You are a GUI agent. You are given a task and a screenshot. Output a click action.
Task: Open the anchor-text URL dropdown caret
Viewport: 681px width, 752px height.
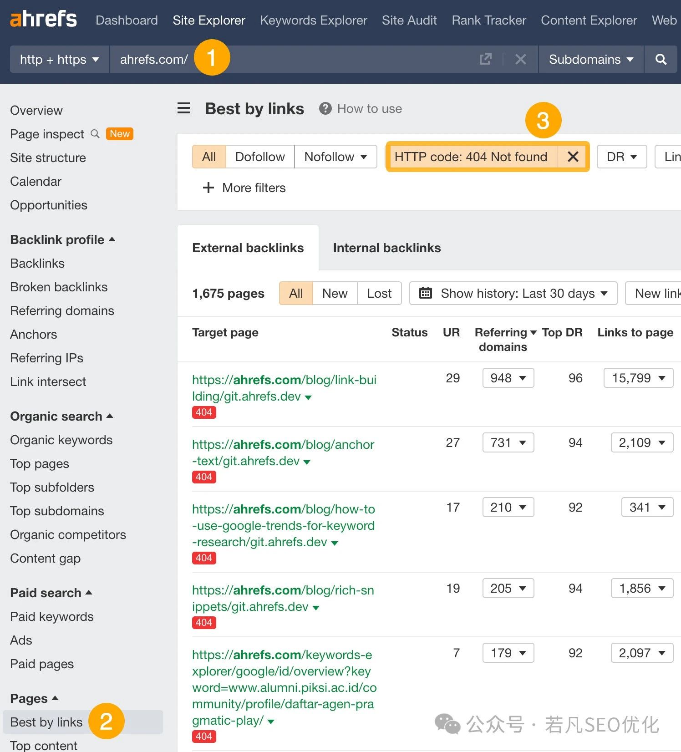[307, 462]
